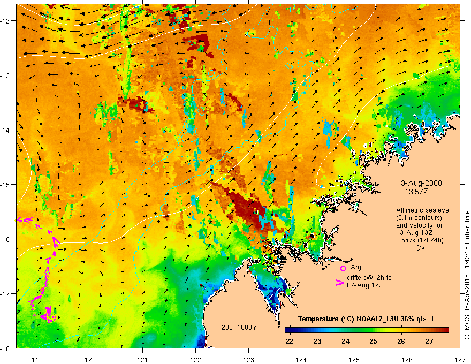Click the '200 1000m' bathymetry label

[239, 328]
